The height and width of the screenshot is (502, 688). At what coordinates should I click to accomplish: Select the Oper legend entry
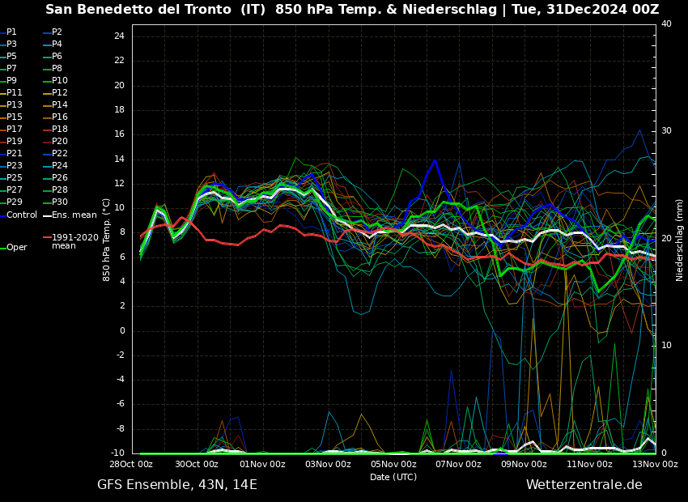pos(17,248)
